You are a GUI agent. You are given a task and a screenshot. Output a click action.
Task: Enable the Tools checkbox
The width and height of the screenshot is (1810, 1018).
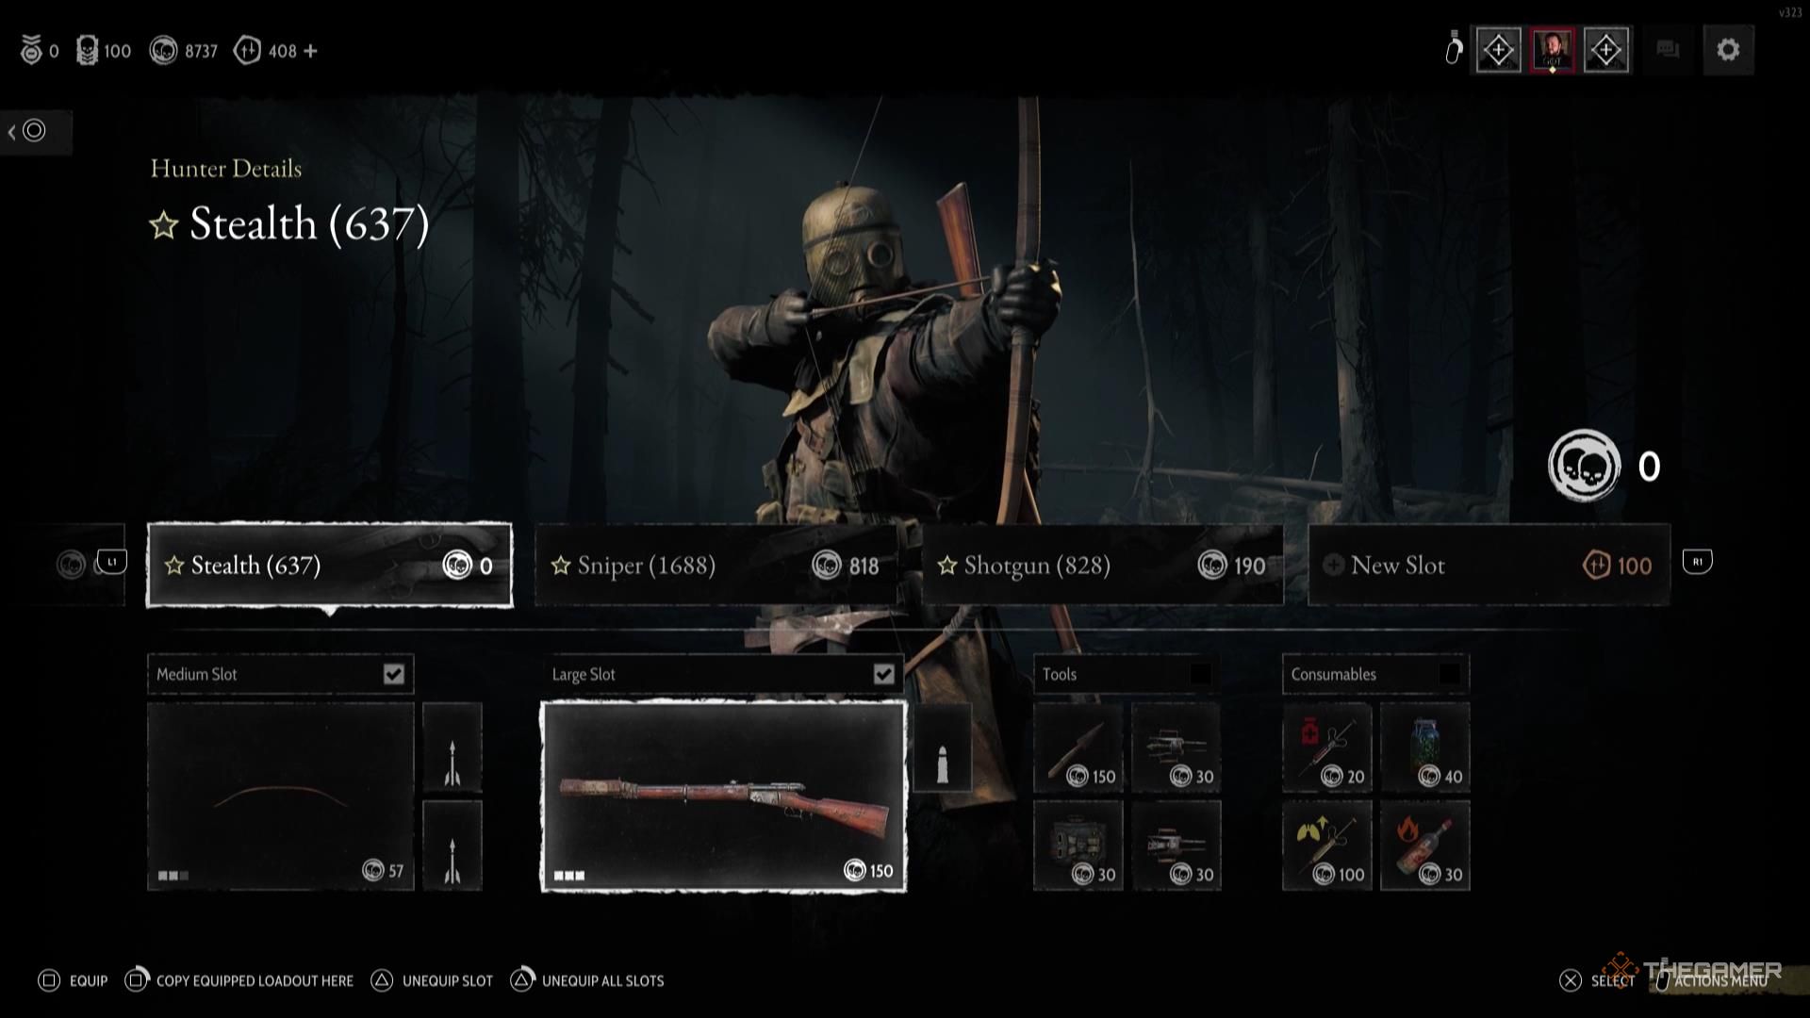[x=1200, y=674]
